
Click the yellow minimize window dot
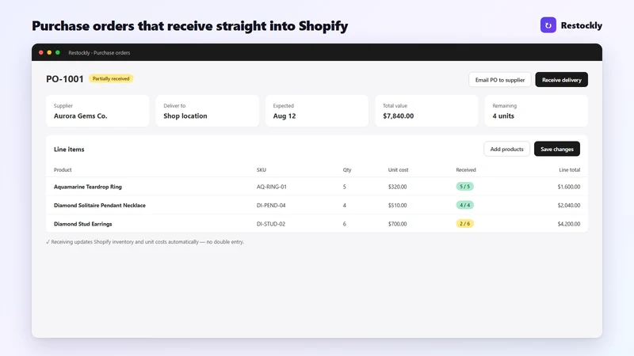[x=49, y=52]
